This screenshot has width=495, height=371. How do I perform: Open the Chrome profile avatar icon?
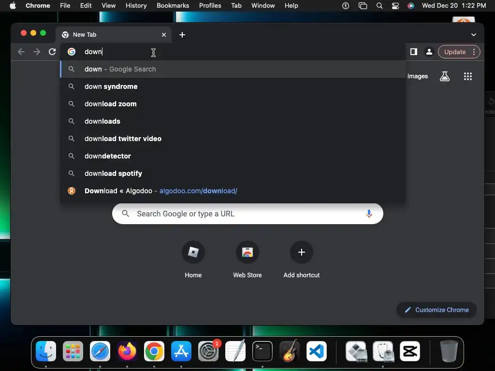[x=429, y=52]
